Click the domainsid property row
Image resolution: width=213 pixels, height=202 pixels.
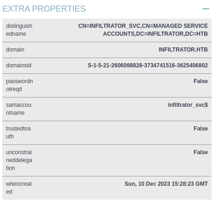tap(107, 65)
